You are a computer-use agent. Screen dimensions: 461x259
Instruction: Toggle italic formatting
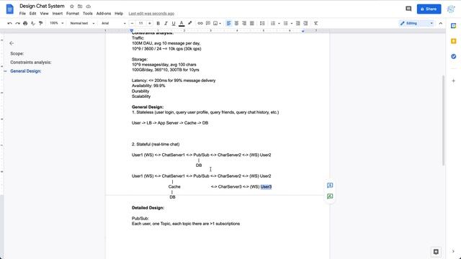(166, 23)
